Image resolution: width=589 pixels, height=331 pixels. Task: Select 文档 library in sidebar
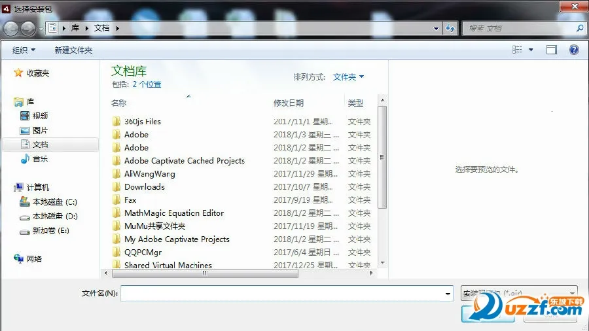point(50,145)
